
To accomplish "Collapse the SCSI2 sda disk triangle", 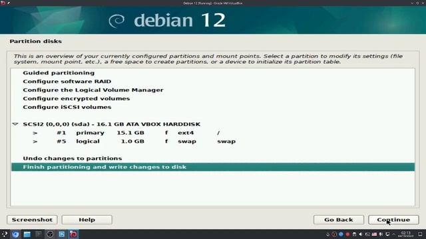I will (15, 124).
